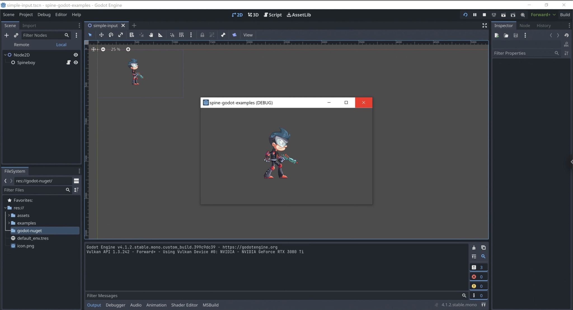Pause the running project
The image size is (573, 310).
click(x=475, y=15)
